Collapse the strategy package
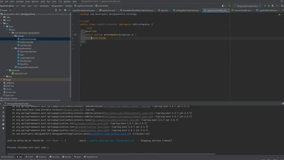284x160 pixels. [x=13, y=36]
